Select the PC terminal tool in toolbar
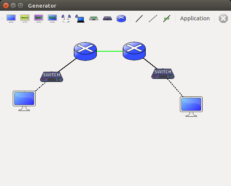 tap(11, 18)
